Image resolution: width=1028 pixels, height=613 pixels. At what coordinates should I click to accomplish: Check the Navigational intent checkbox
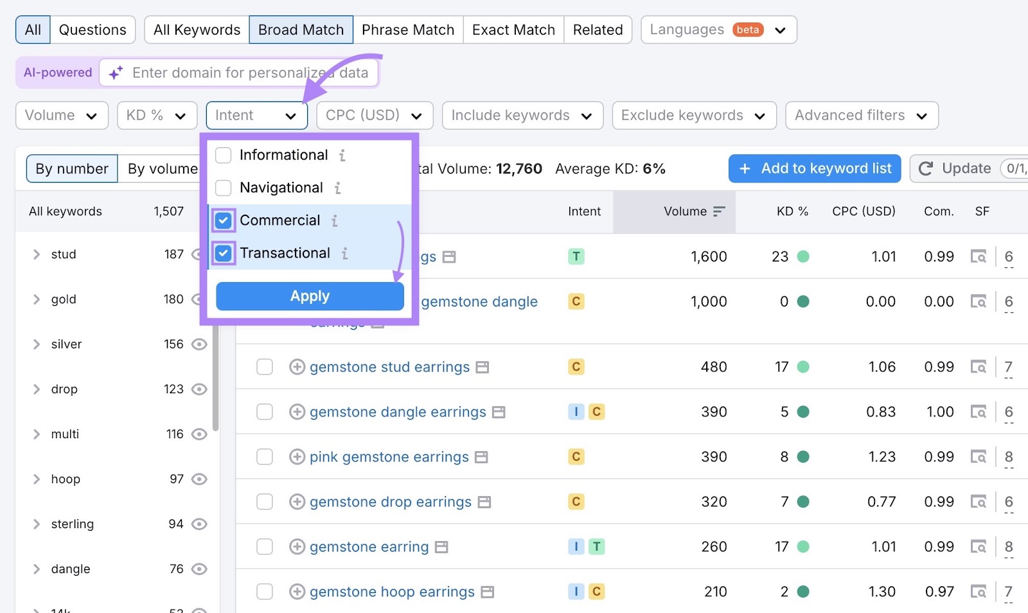223,188
